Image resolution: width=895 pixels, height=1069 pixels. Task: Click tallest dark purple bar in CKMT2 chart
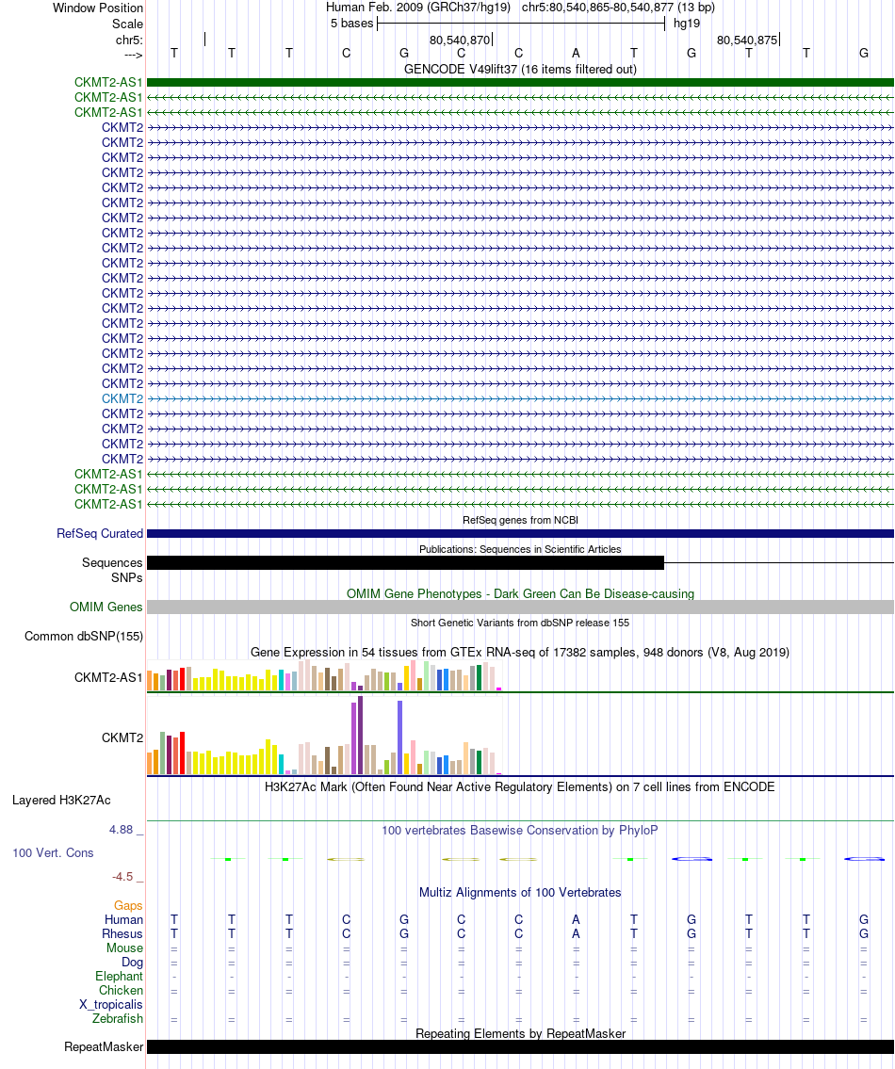click(x=360, y=736)
